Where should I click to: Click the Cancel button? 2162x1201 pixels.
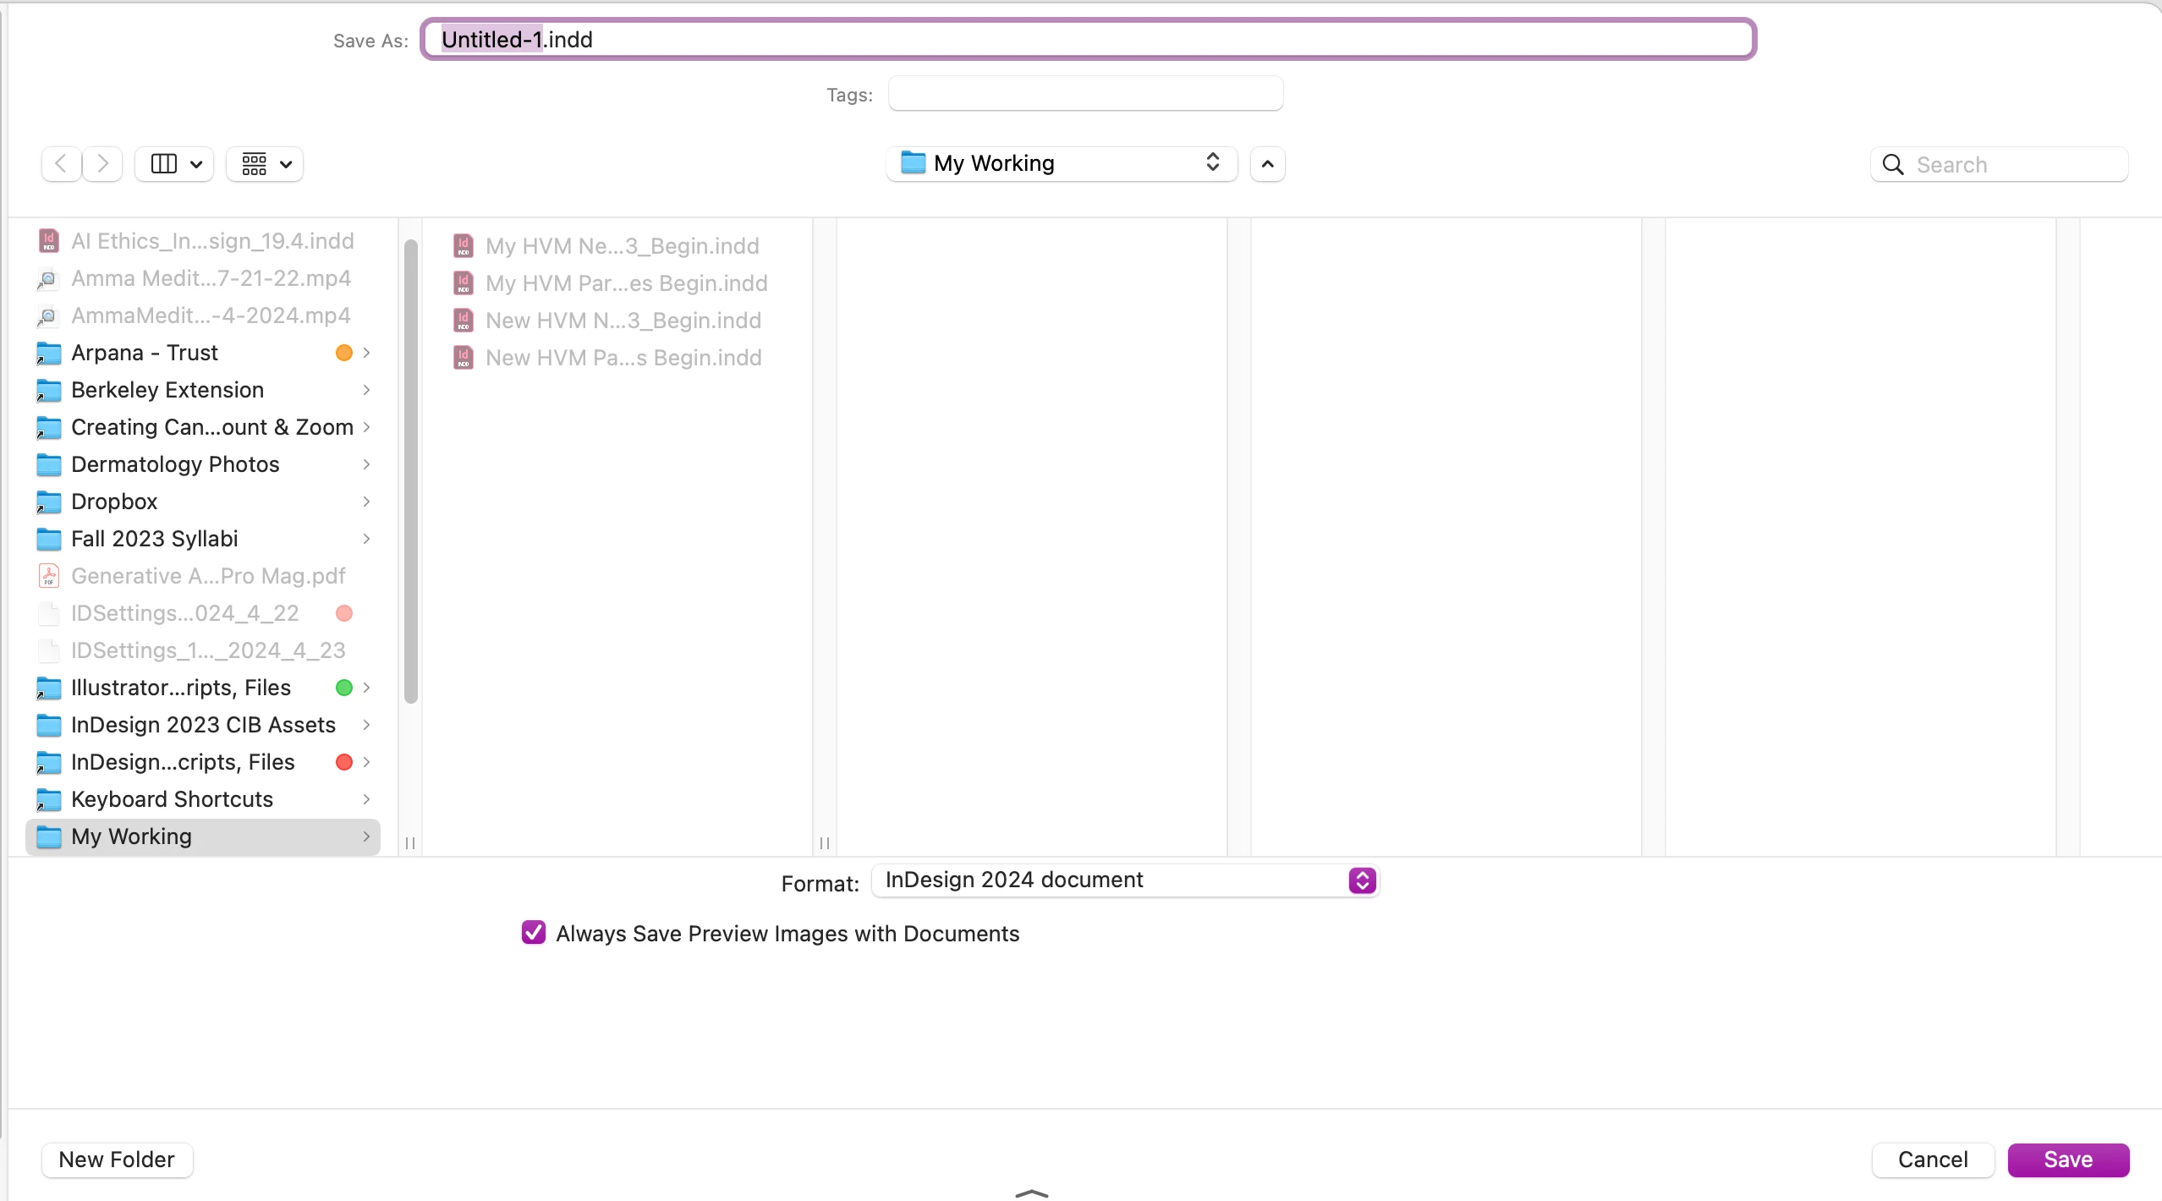pyautogui.click(x=1932, y=1160)
